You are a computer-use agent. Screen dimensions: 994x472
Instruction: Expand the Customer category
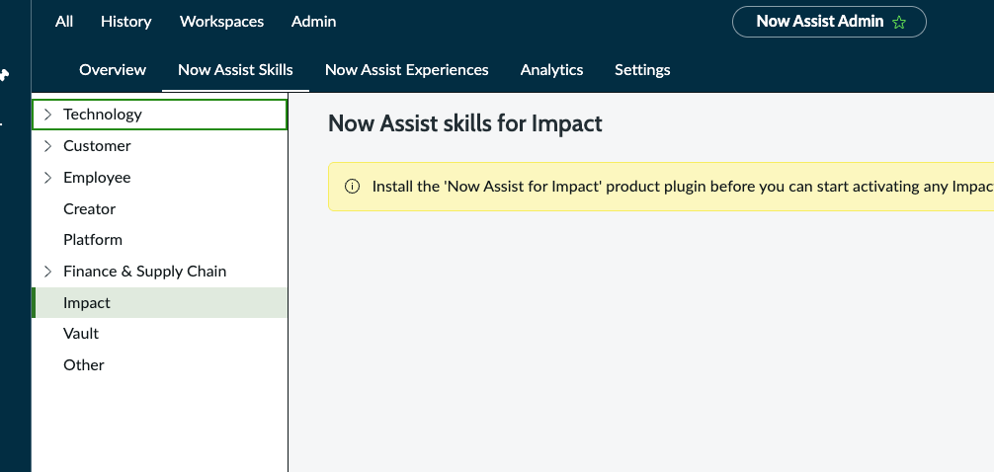(47, 146)
